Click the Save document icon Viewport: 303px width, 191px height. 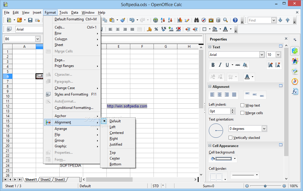pos(30,20)
